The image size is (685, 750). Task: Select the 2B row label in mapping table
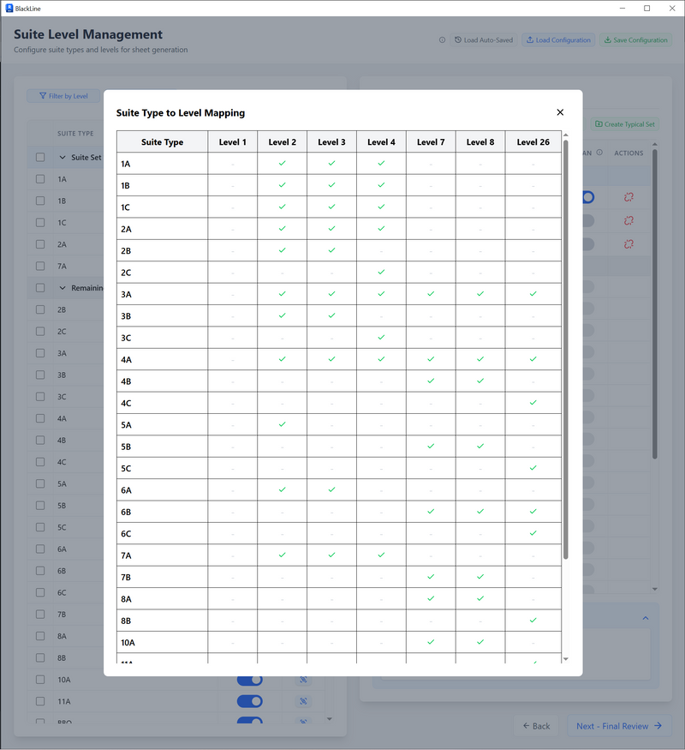(126, 250)
